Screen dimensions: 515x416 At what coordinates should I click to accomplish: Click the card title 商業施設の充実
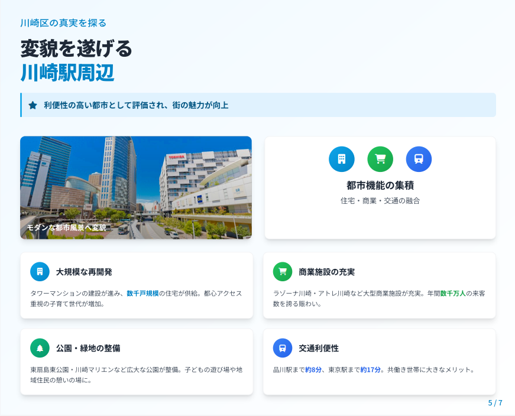[x=327, y=272]
